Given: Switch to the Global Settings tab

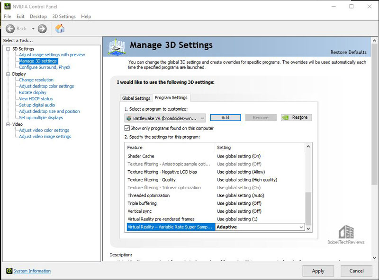Looking at the screenshot, I should tap(136, 98).
